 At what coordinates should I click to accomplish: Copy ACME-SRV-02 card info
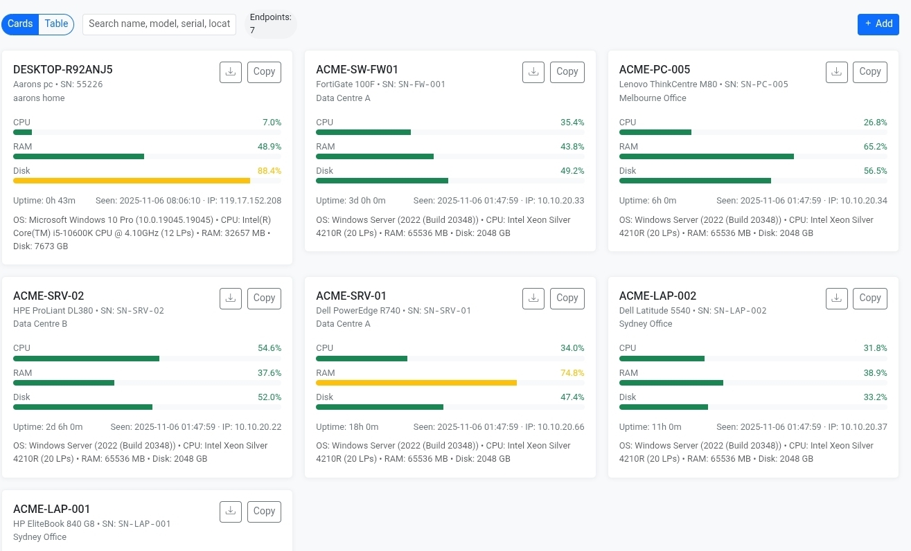264,298
